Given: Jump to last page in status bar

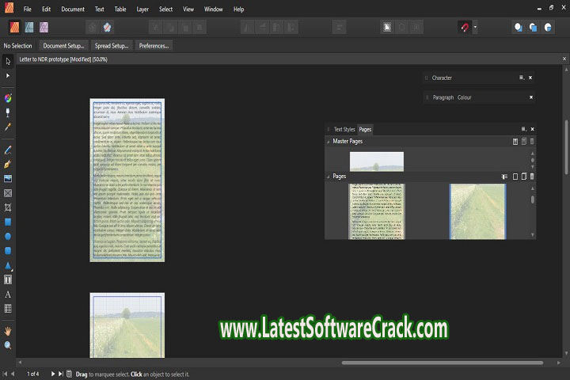Looking at the screenshot, I should (x=61, y=374).
